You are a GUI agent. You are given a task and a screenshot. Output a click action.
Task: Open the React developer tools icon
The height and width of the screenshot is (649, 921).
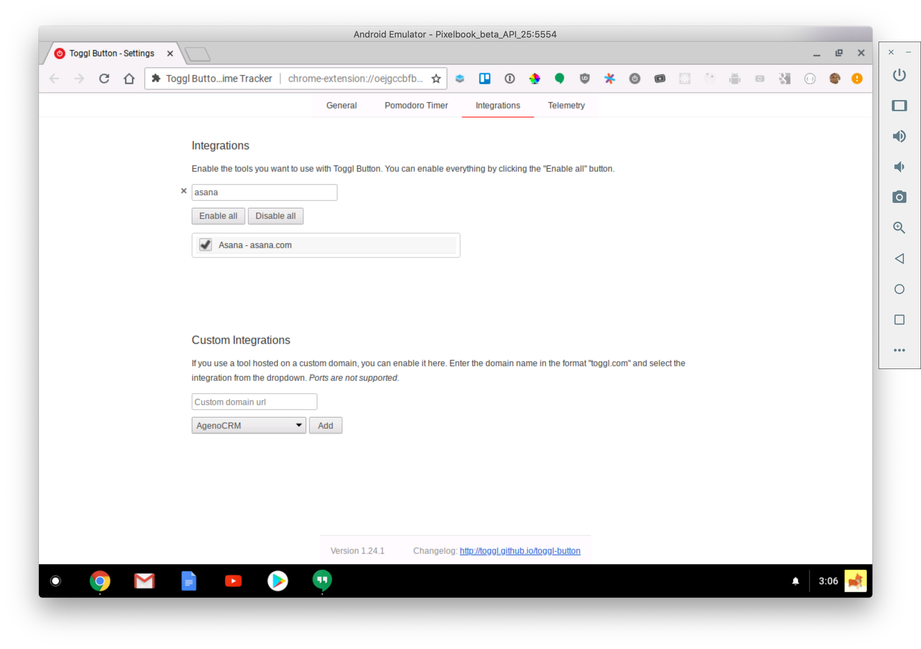(685, 79)
